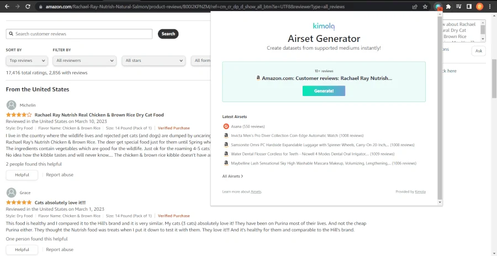Open the Kimola provider link
497x256 pixels.
pos(420,191)
